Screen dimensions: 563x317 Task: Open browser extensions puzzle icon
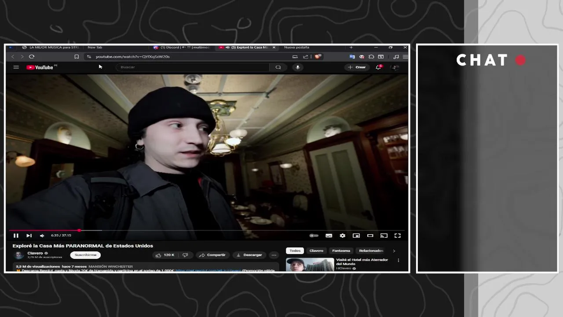point(371,56)
